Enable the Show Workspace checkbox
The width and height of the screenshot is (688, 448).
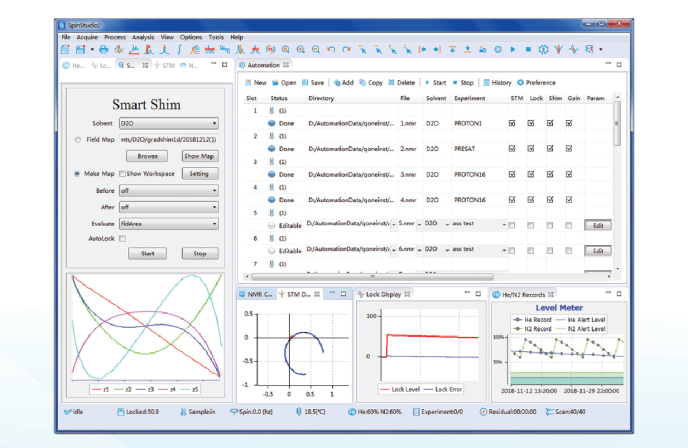pyautogui.click(x=122, y=174)
